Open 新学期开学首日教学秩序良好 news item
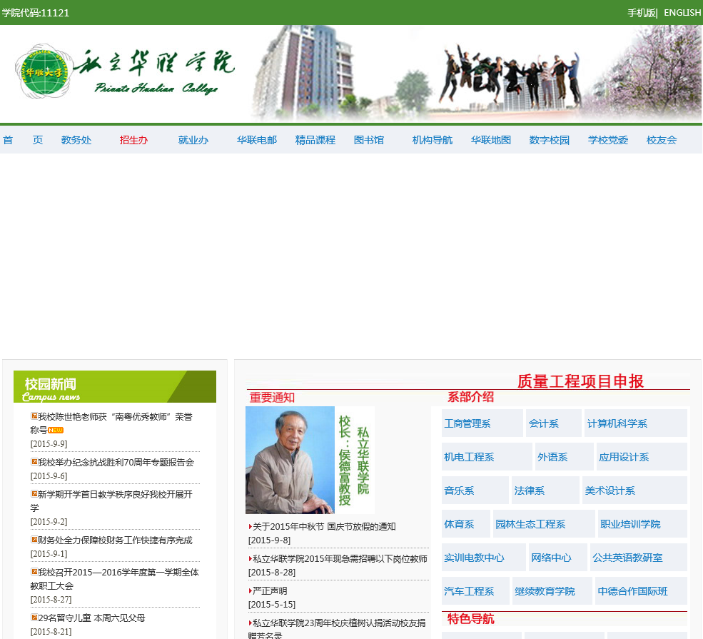703x639 pixels. (111, 501)
